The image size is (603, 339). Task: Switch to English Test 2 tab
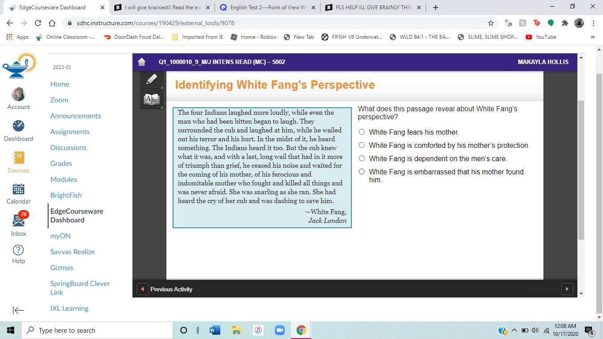(268, 8)
